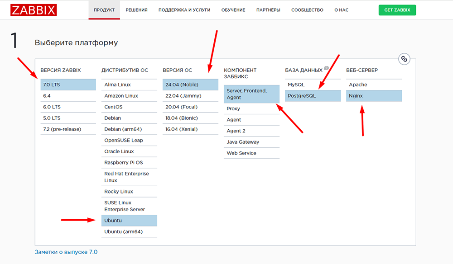Select OS version 18.04 (Bionic)
The width and height of the screenshot is (453, 264).
point(190,118)
